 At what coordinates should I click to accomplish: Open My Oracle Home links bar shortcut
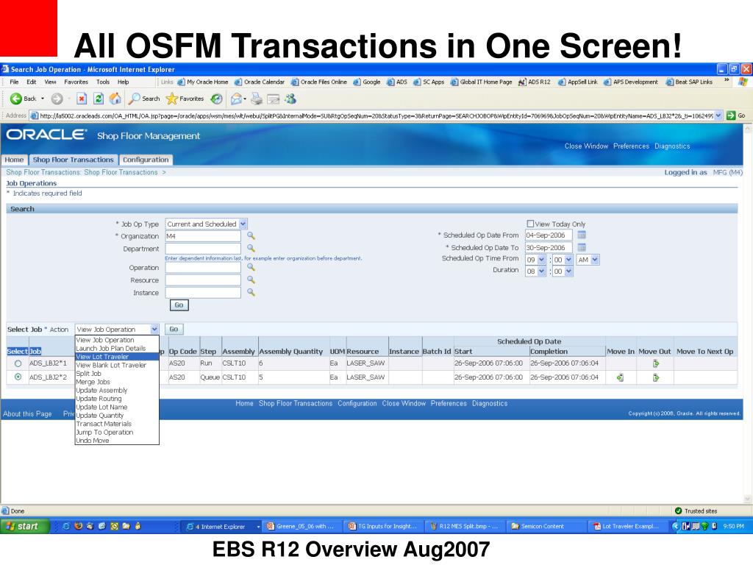203,82
